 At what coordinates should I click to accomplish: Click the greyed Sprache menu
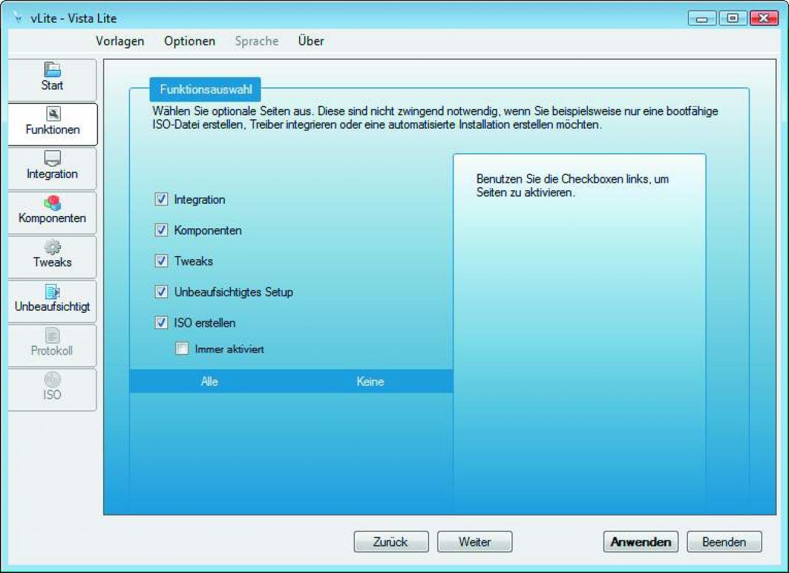(257, 41)
